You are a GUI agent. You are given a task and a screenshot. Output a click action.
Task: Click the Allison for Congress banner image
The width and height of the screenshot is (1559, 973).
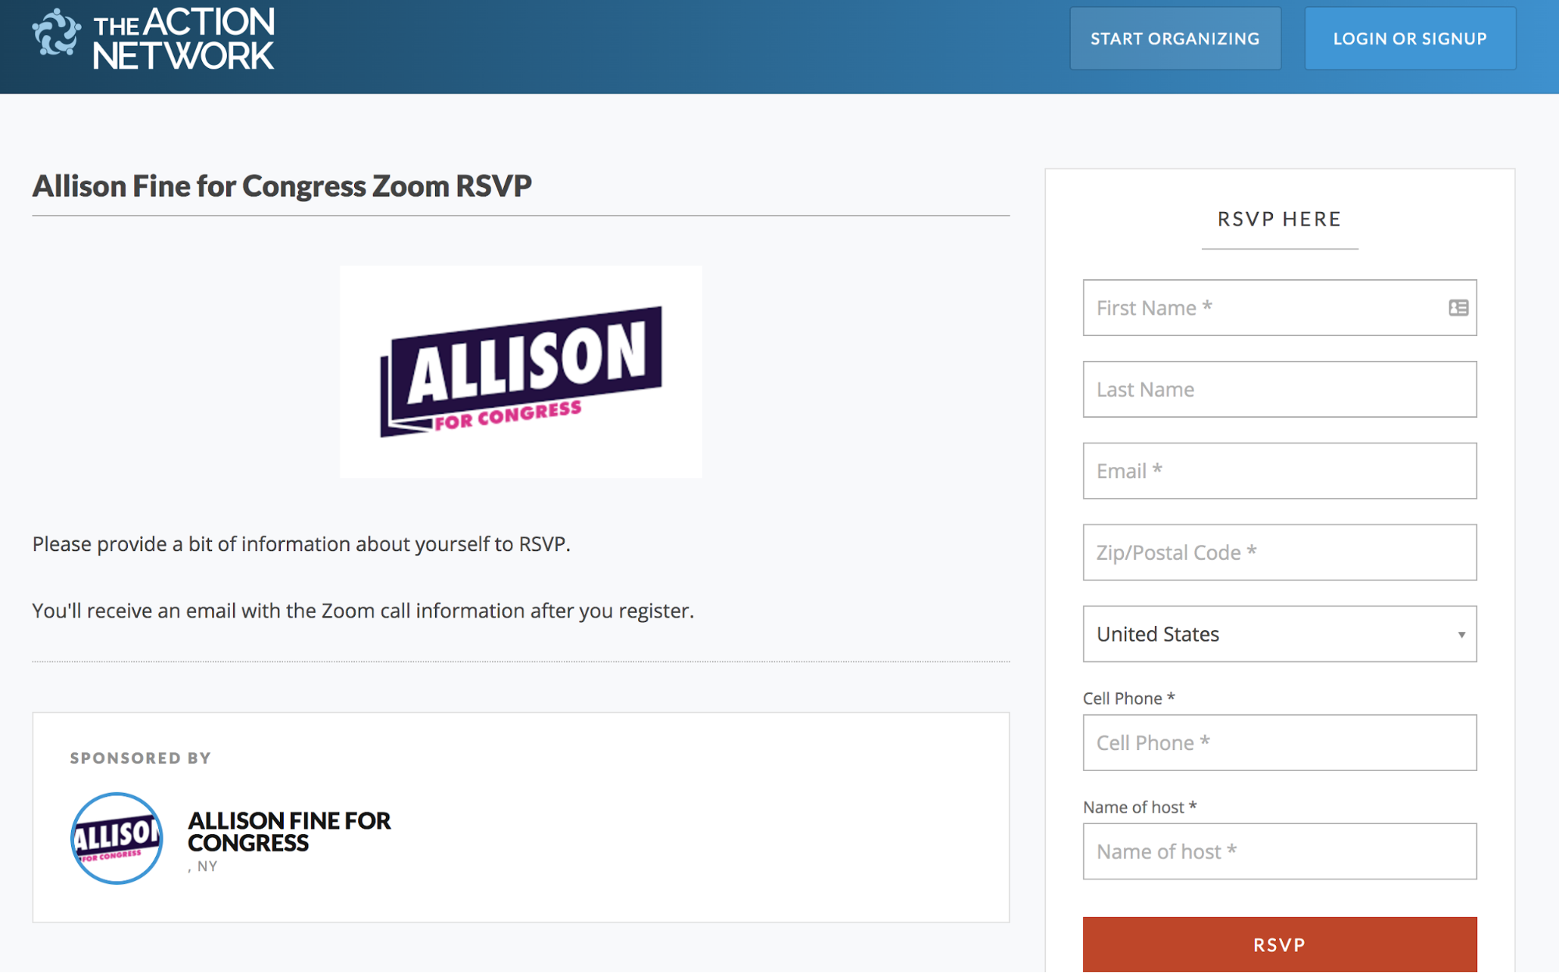[x=521, y=371]
